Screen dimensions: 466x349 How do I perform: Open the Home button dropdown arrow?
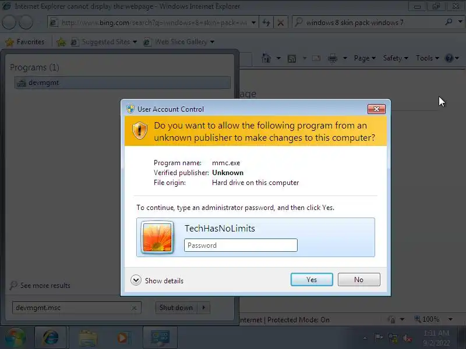pyautogui.click(x=278, y=58)
